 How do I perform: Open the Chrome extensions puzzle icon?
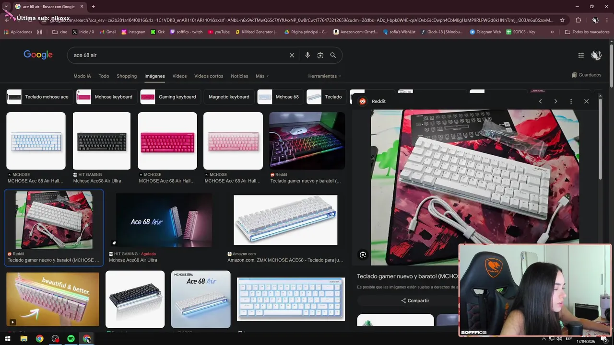click(578, 20)
